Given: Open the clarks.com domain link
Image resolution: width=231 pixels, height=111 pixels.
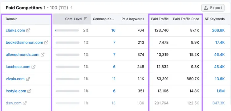Looking at the screenshot, I should pos(15,30).
